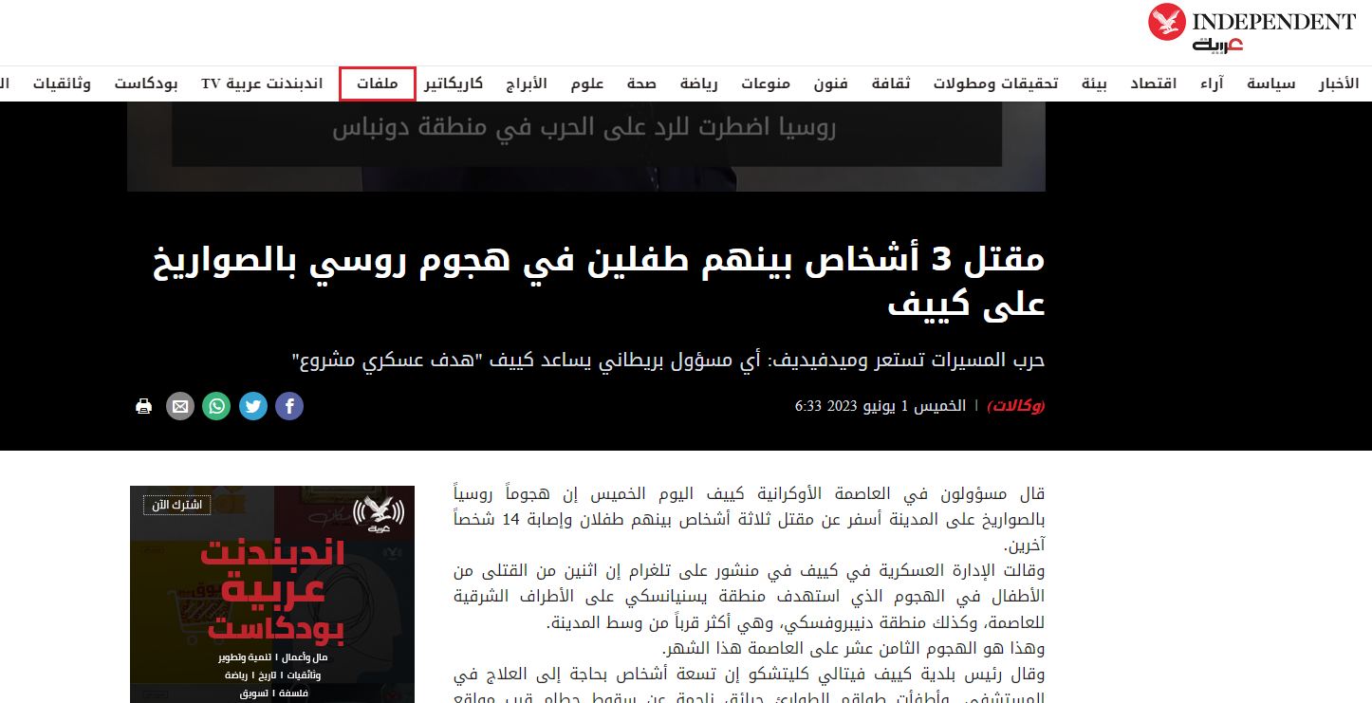Share article through WhatsApp icon

[216, 406]
